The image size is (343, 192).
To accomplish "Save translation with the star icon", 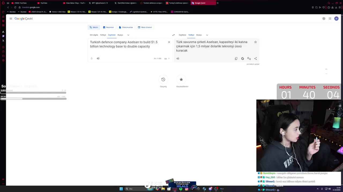I will point(255,42).
